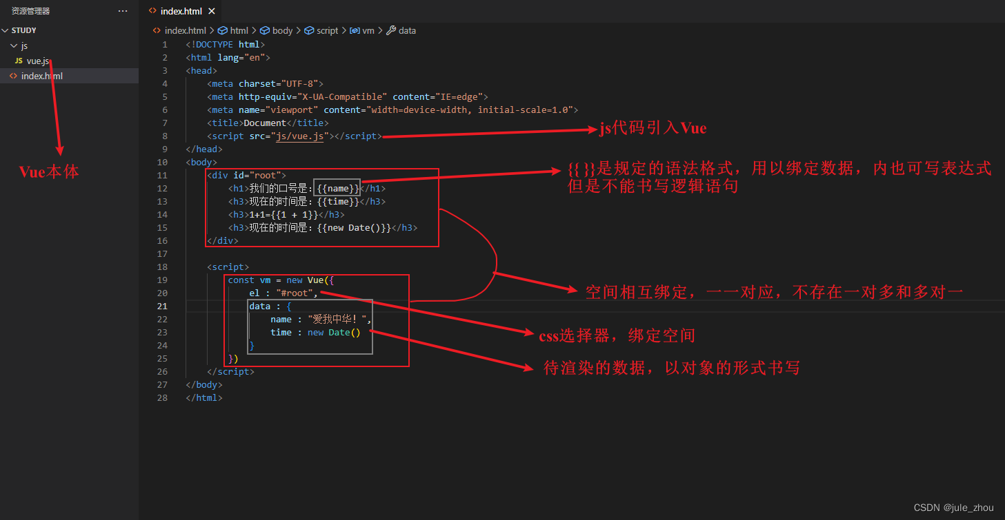Click line number 21 in gutter

coord(162,306)
